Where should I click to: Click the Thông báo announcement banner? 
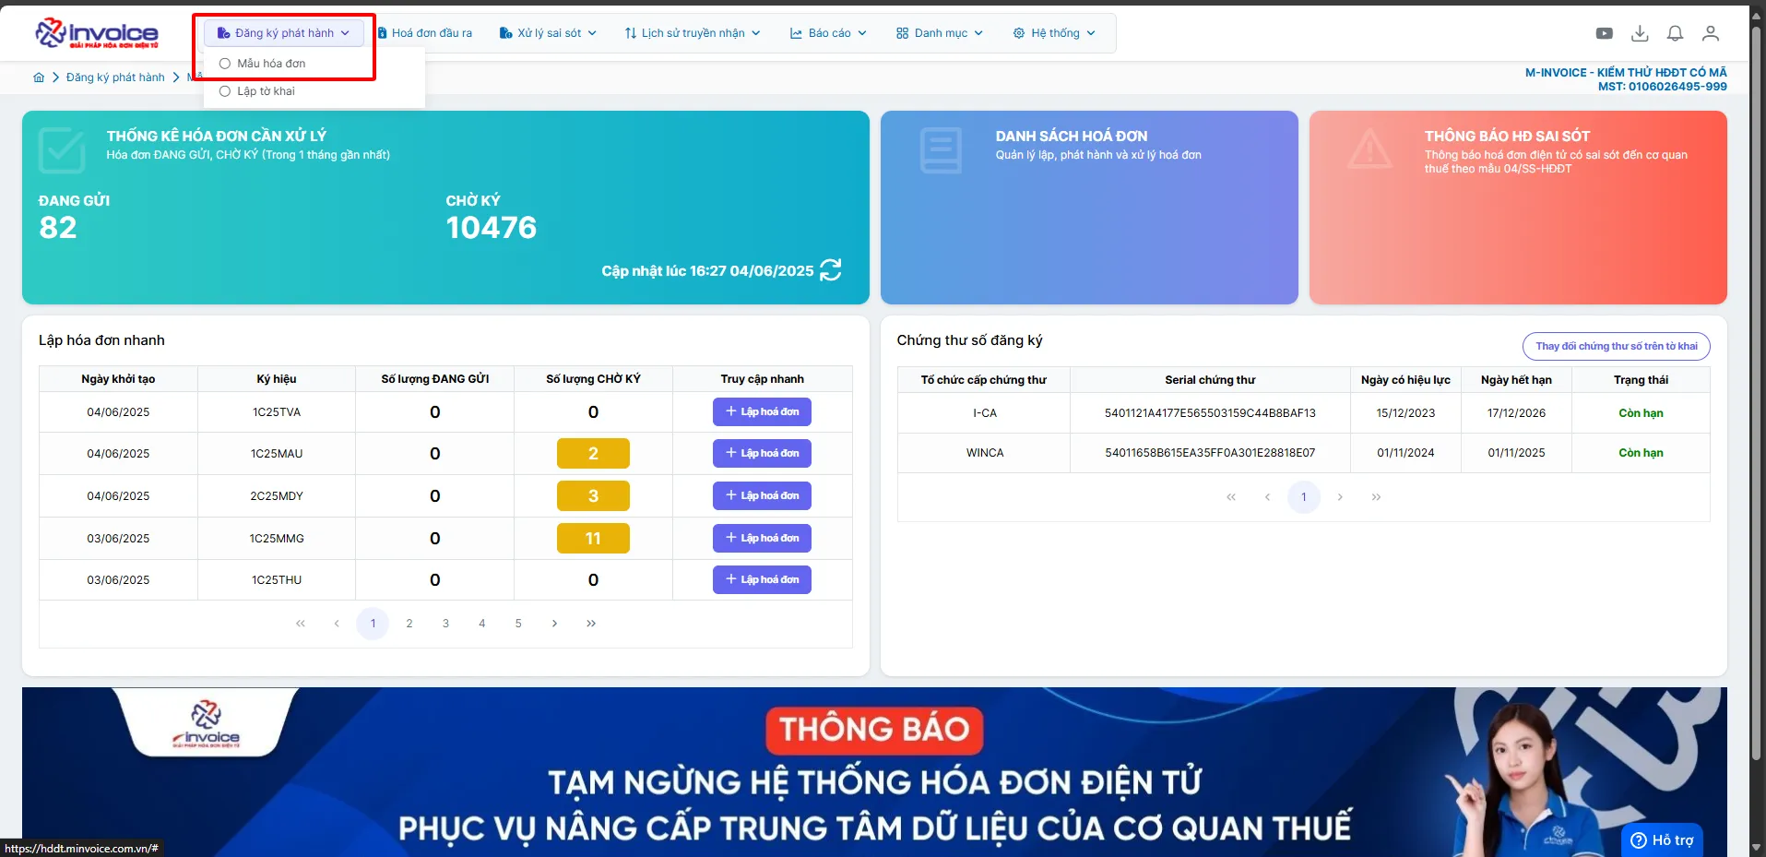click(x=874, y=772)
